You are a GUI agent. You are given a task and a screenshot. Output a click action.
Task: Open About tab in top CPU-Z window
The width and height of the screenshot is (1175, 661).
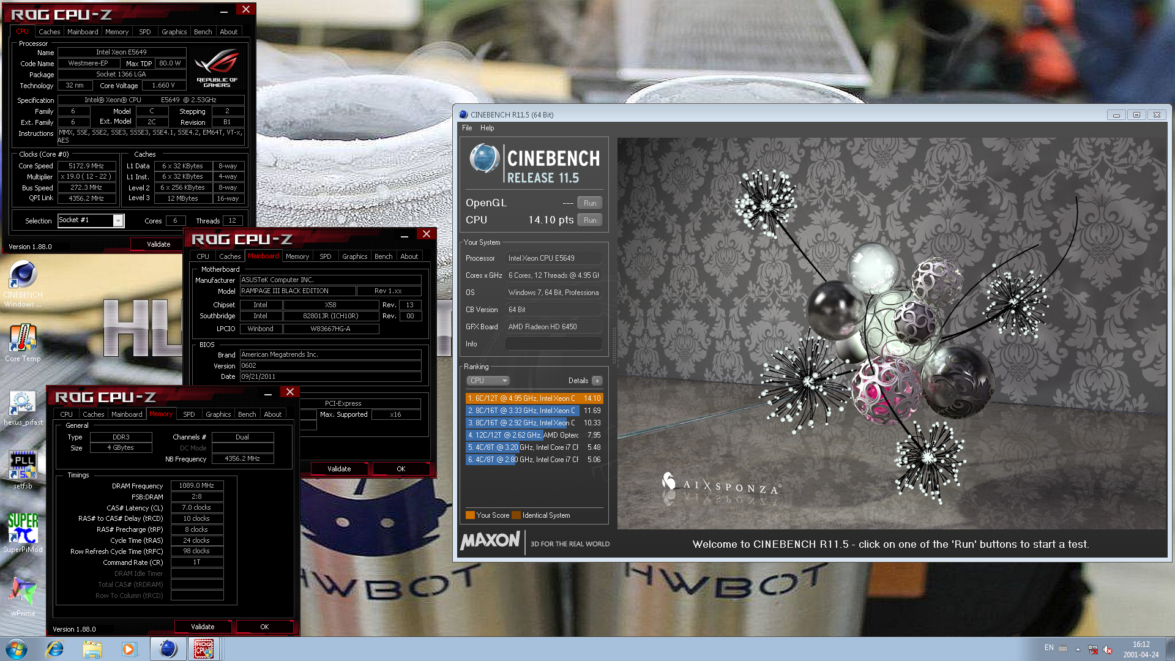[229, 32]
